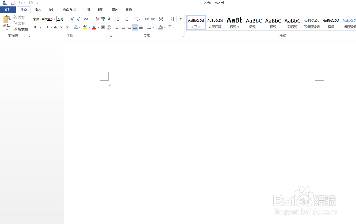
Task: Click the Distributed alignment icon
Action: [141, 27]
